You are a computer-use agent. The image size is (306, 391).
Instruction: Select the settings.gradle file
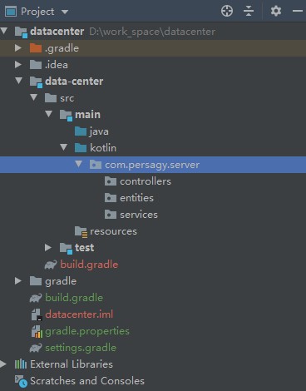tap(81, 348)
